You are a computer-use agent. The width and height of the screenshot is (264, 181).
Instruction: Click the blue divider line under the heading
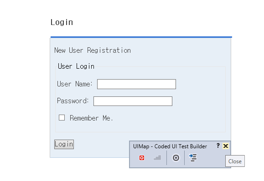(x=141, y=37)
